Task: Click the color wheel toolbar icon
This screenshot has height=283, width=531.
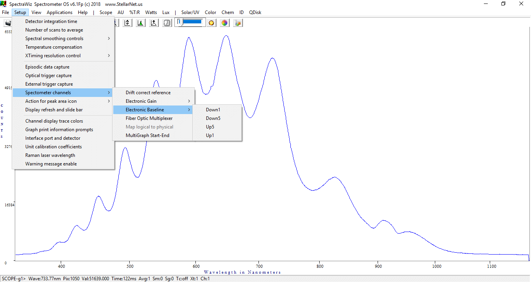Action: [x=225, y=23]
